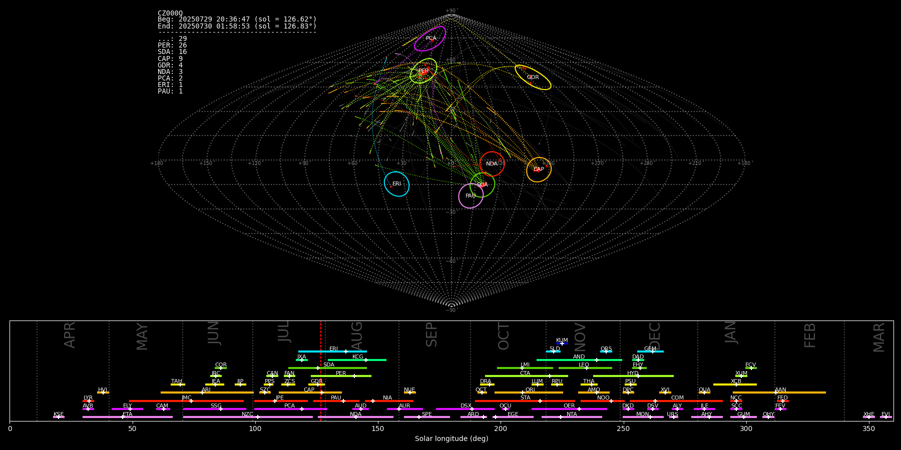The height and width of the screenshot is (450, 901).
Task: Click the 200 tick on solar longitude axis
Action: click(501, 428)
